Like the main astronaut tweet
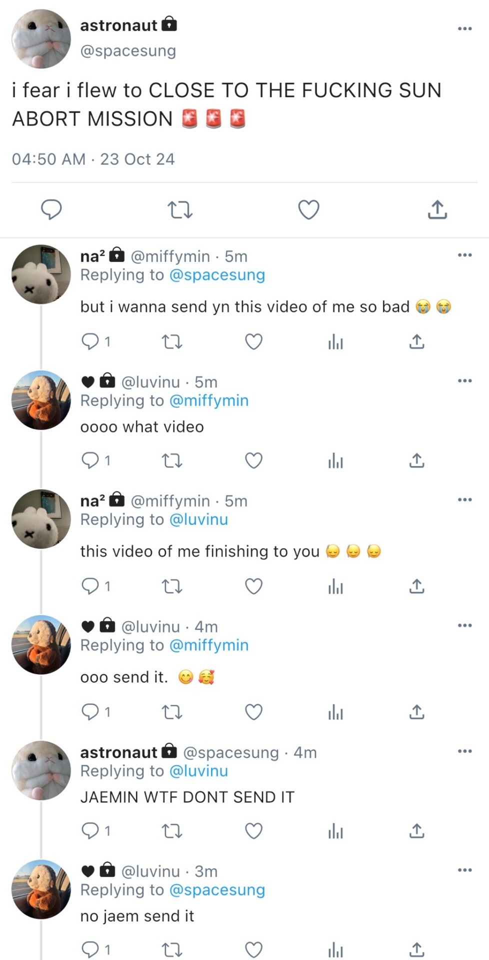Screen dimensions: 489x960 pyautogui.click(x=308, y=210)
